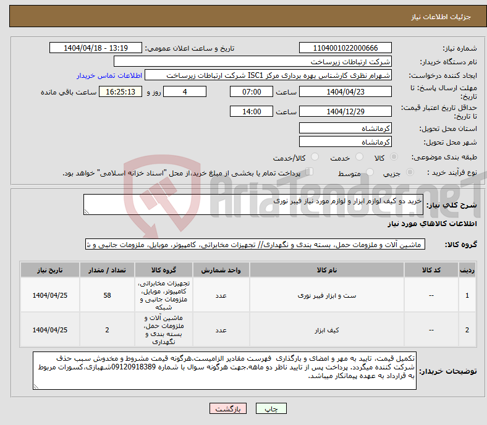The image size is (487, 425).
Task: Click the response deadline date 1404/04/23
Action: click(x=345, y=91)
